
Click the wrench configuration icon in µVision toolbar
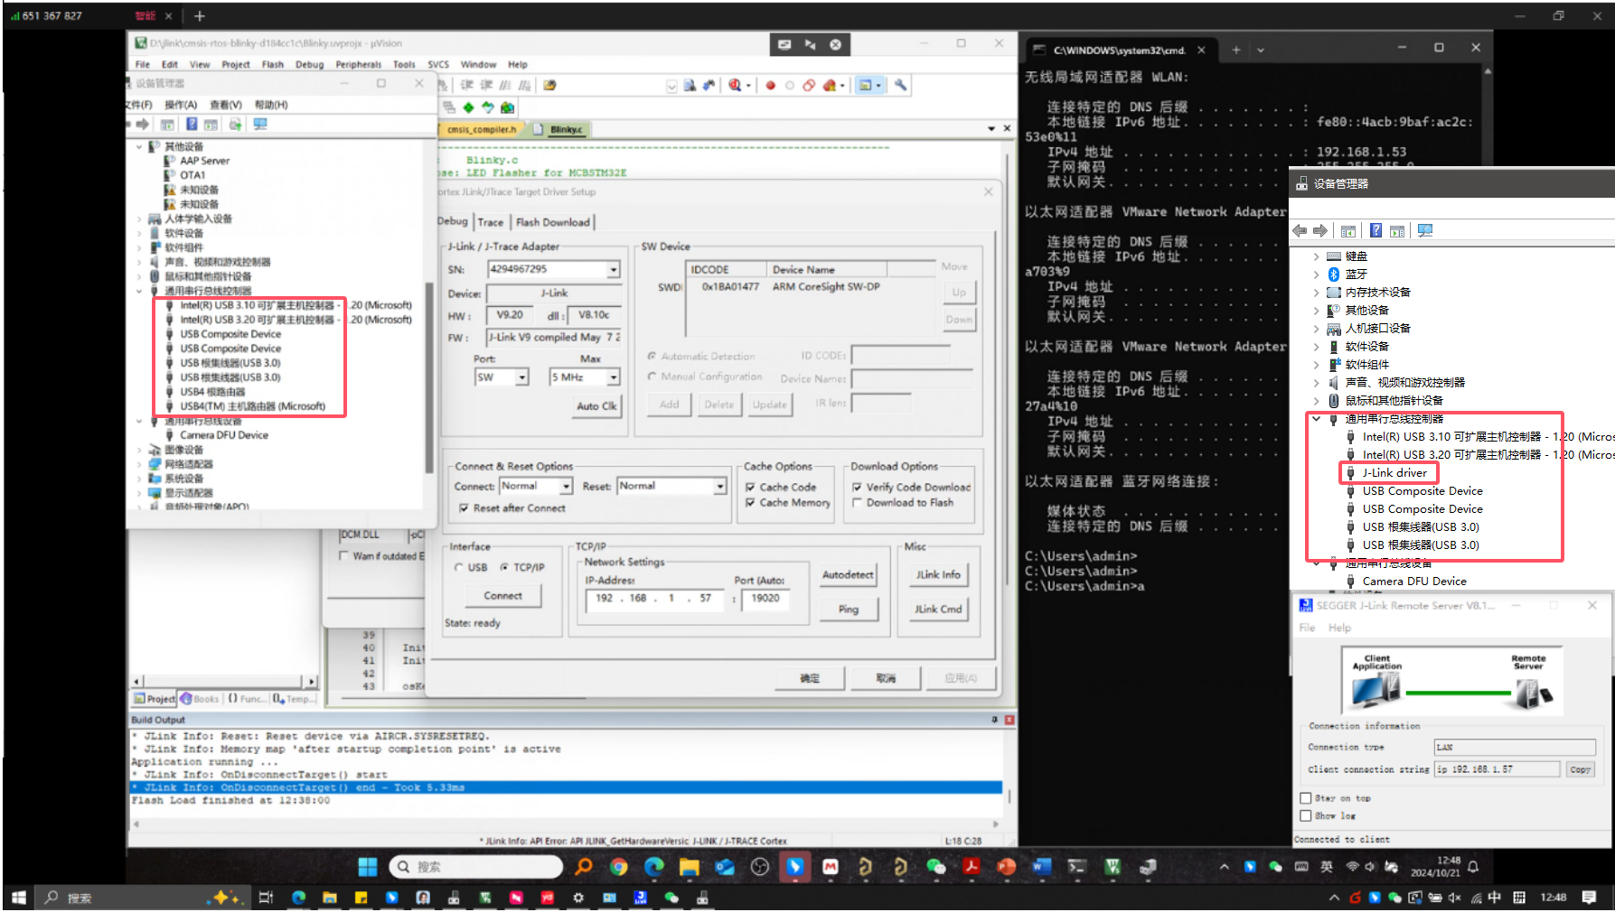900,85
